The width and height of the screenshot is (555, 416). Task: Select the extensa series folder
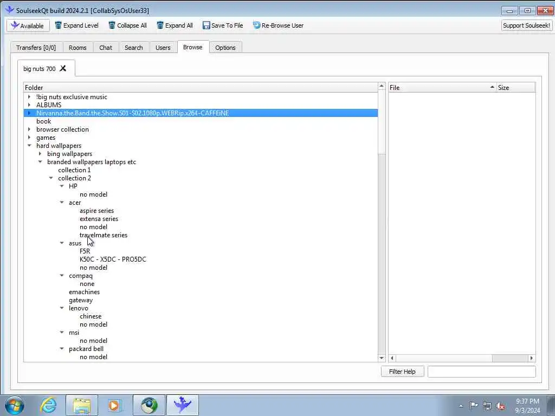pyautogui.click(x=99, y=219)
